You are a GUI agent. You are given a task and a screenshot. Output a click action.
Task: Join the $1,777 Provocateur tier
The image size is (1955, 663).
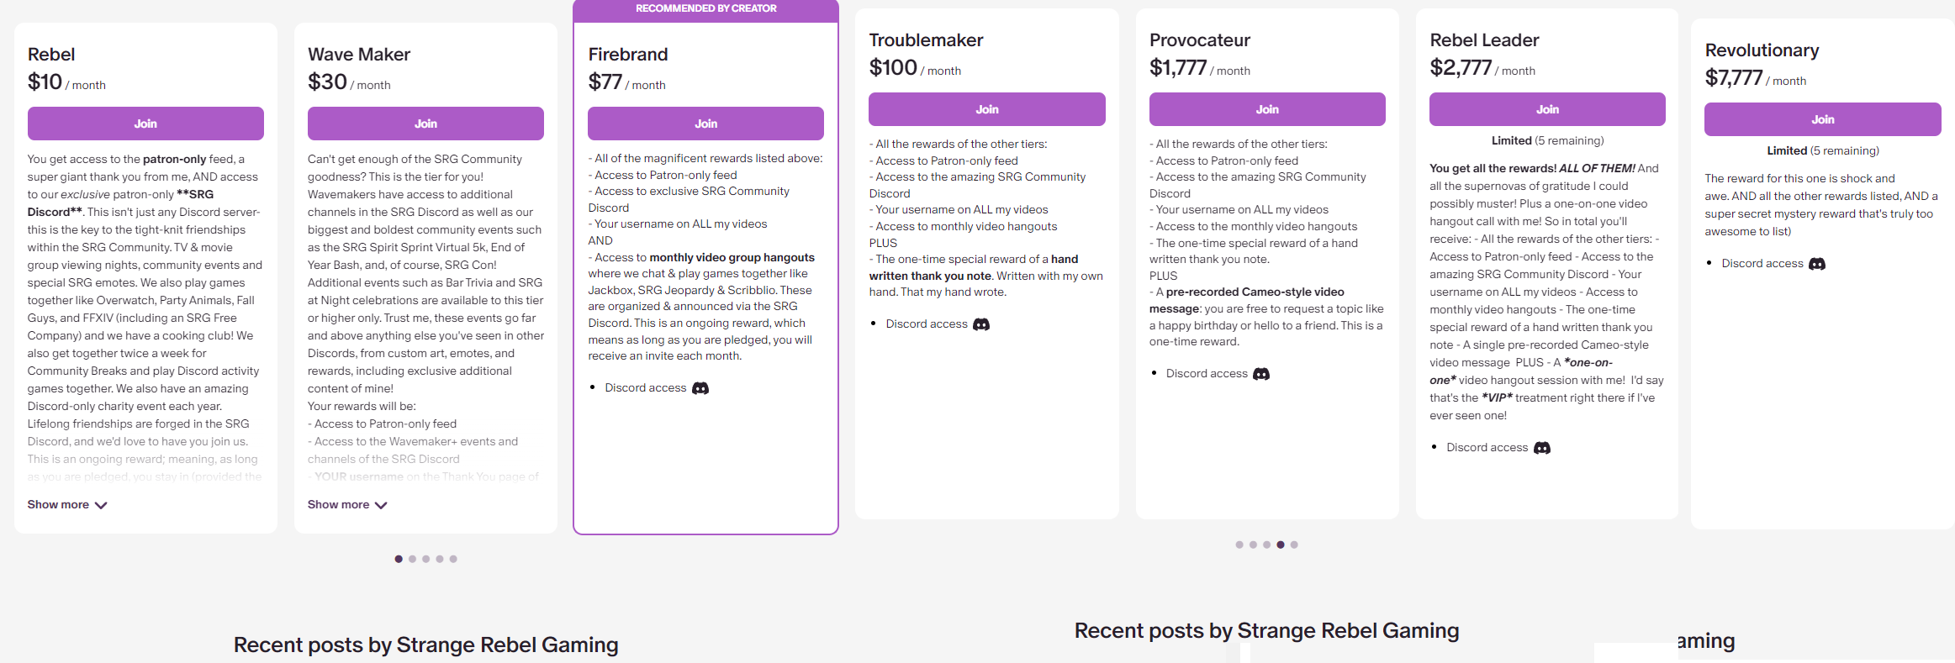pos(1267,109)
